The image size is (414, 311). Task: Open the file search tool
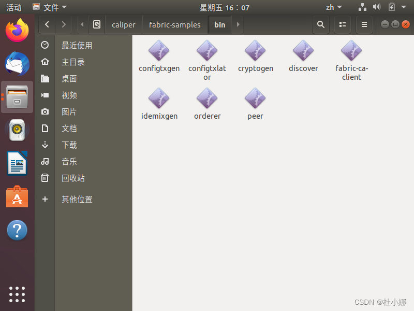pyautogui.click(x=321, y=24)
